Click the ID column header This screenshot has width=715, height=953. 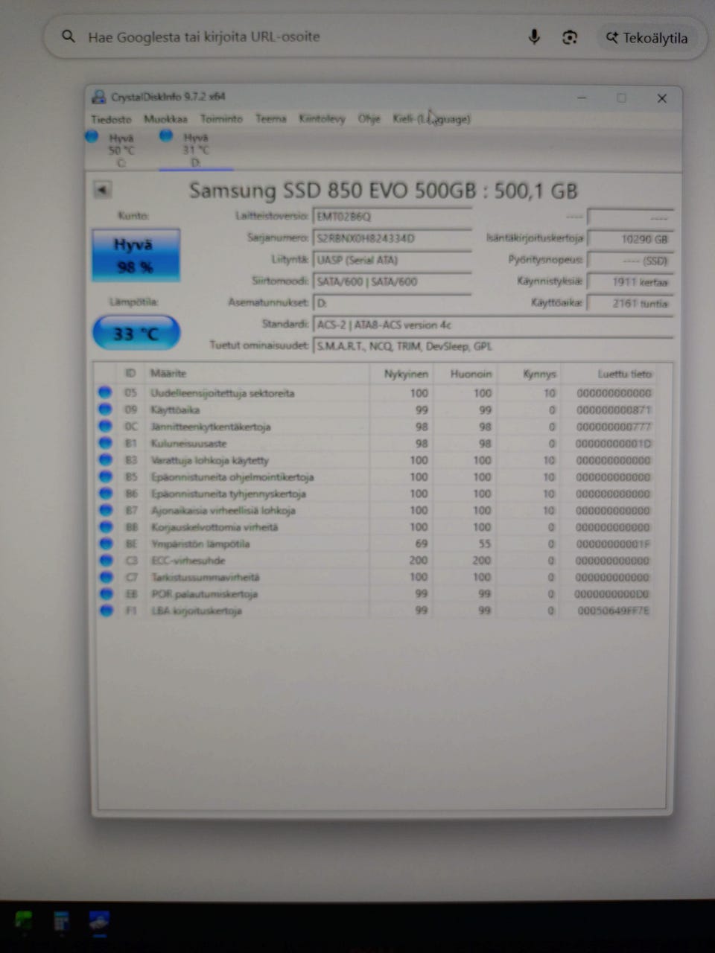coord(130,373)
